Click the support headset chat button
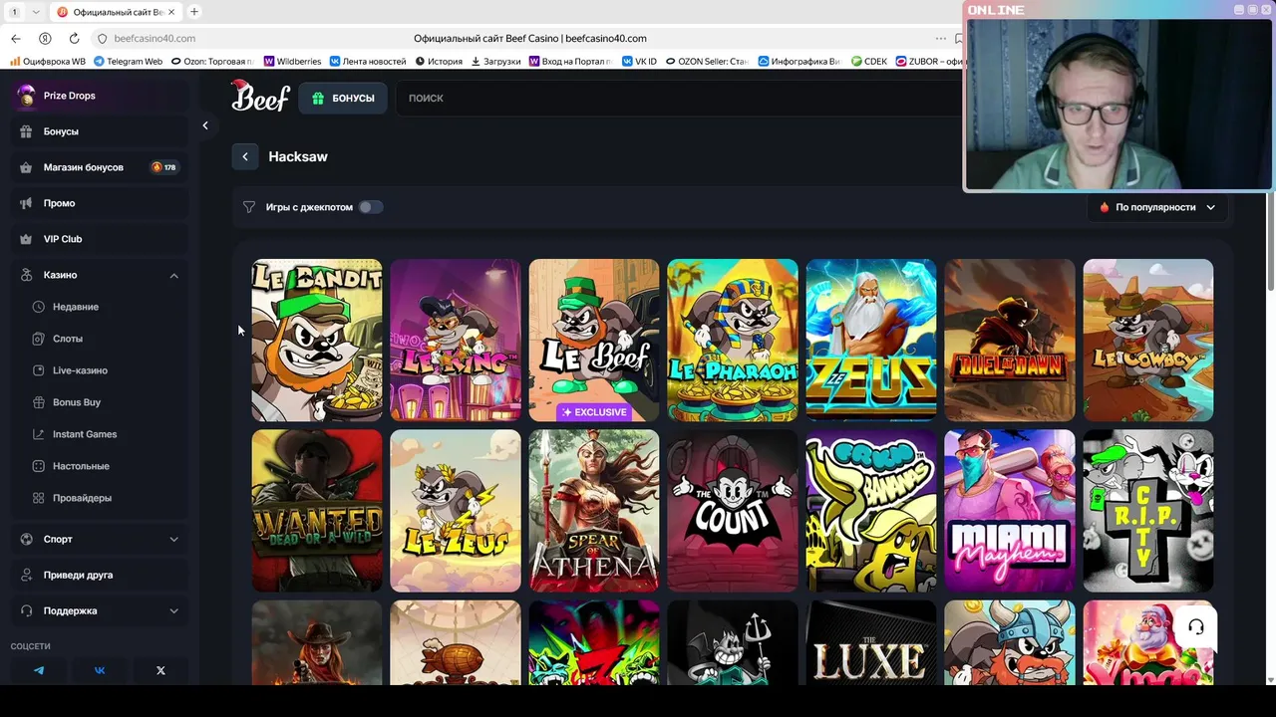1276x717 pixels. click(x=1196, y=627)
